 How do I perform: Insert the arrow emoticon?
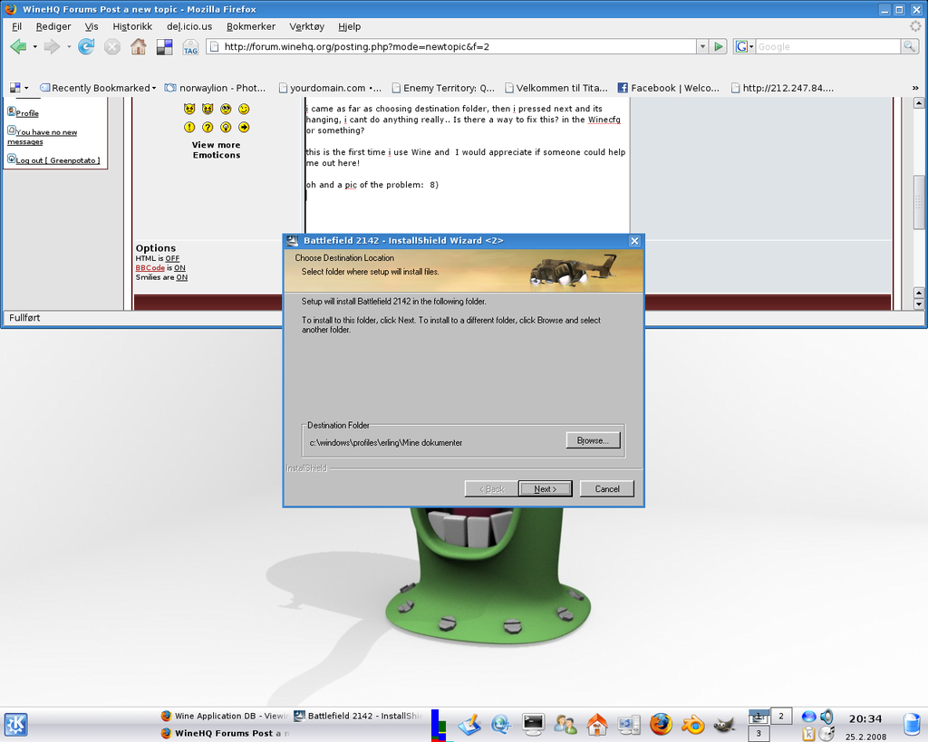click(244, 127)
